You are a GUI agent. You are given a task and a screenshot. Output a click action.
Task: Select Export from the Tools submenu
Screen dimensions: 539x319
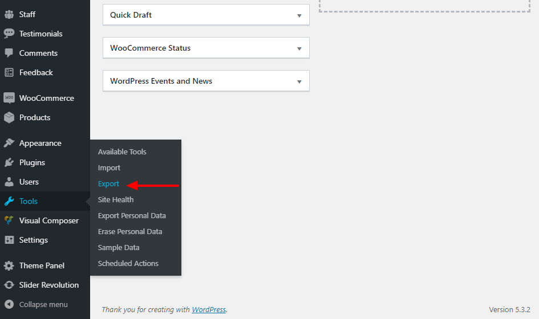[108, 183]
